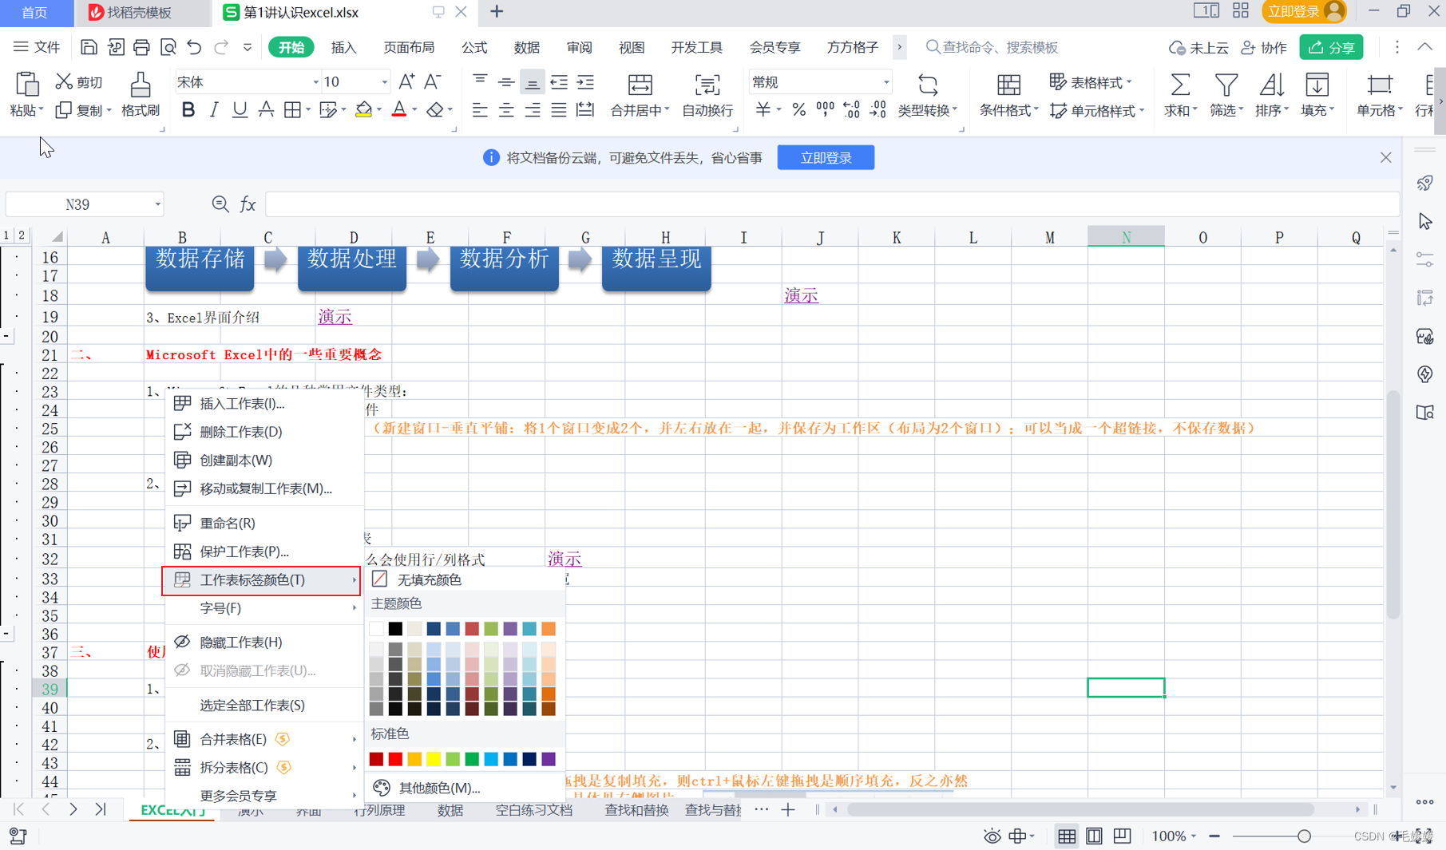Click the increase font size icon
Image resolution: width=1446 pixels, height=850 pixels.
pyautogui.click(x=406, y=81)
